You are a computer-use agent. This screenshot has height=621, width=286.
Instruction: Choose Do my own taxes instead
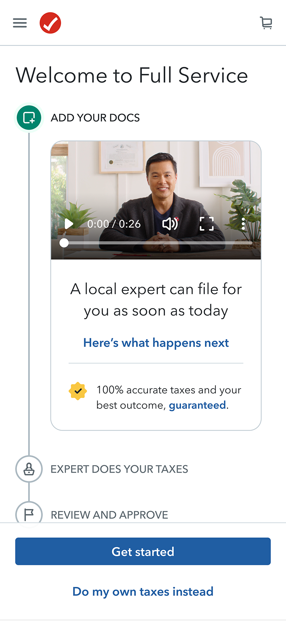click(143, 591)
